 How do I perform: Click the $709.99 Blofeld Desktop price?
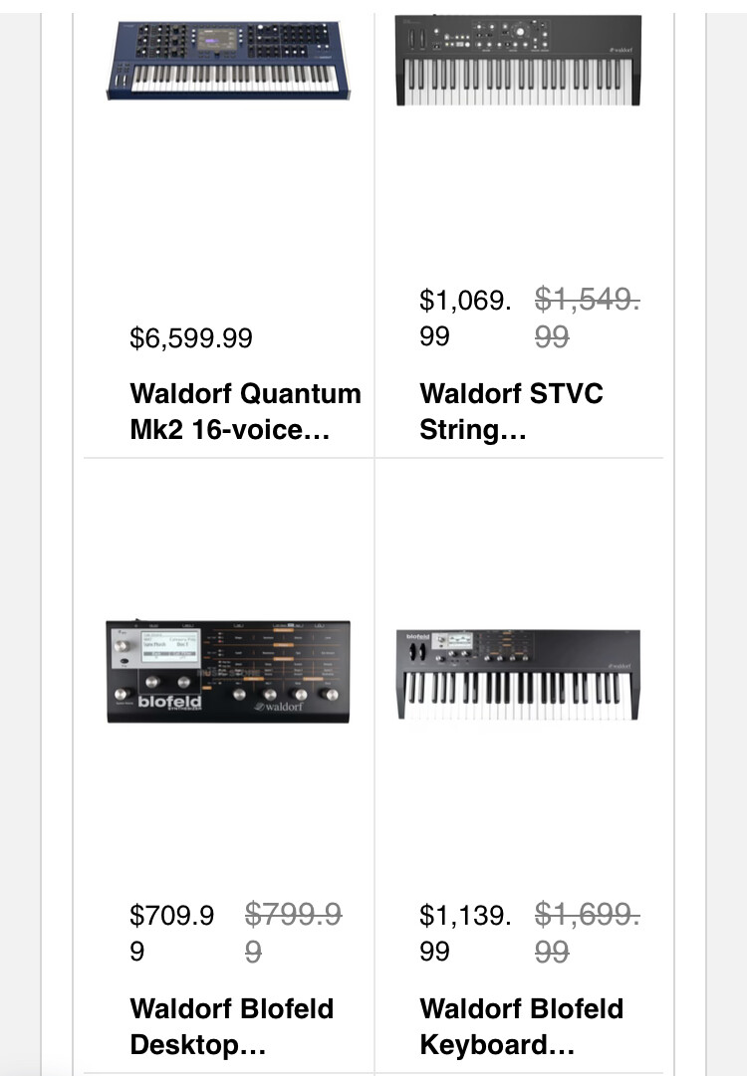[x=171, y=934]
